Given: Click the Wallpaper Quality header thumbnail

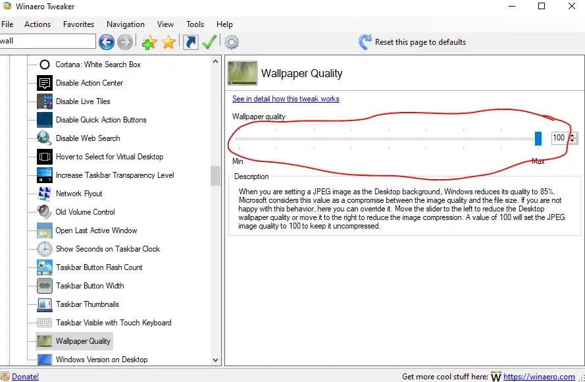Looking at the screenshot, I should click(243, 73).
